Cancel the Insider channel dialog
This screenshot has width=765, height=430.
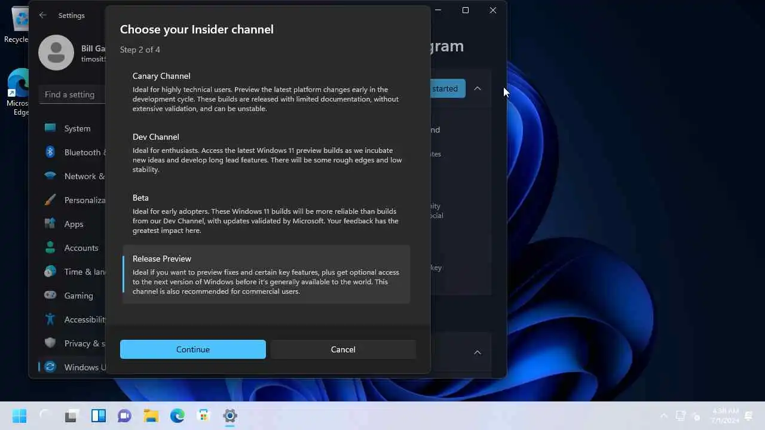pyautogui.click(x=343, y=349)
